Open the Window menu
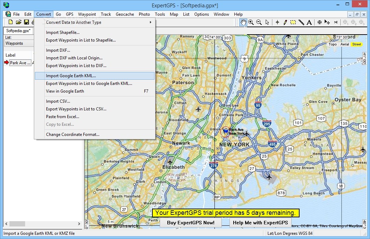The image size is (370, 239). point(221,14)
